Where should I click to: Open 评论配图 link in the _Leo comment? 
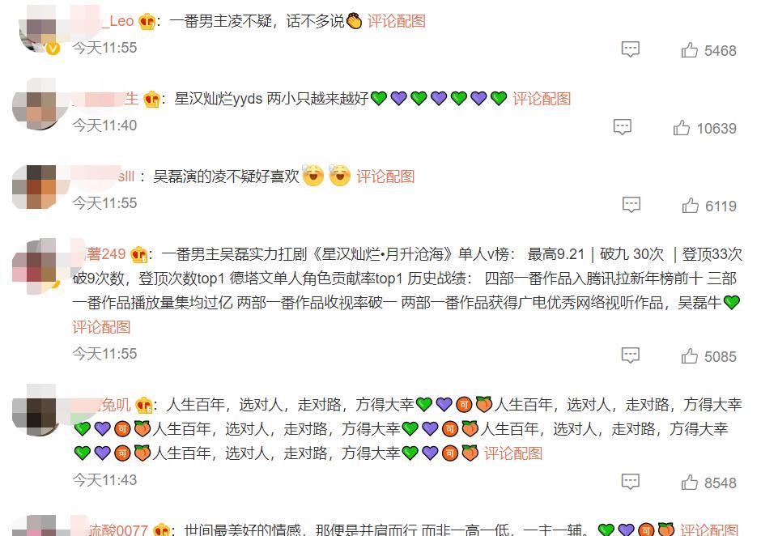coord(397,21)
